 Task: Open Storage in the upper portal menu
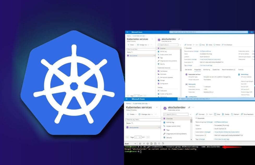(x=162, y=80)
